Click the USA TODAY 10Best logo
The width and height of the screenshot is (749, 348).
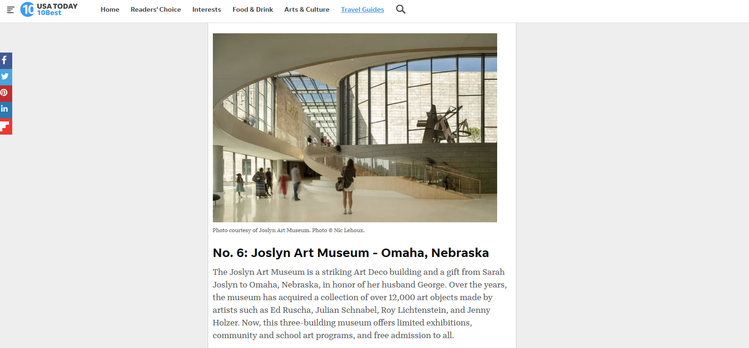click(x=49, y=9)
